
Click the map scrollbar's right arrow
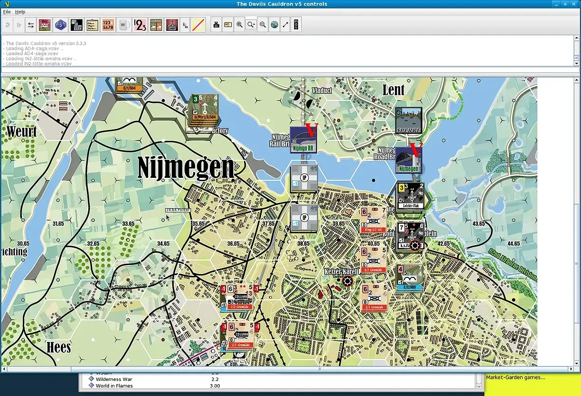coord(571,369)
